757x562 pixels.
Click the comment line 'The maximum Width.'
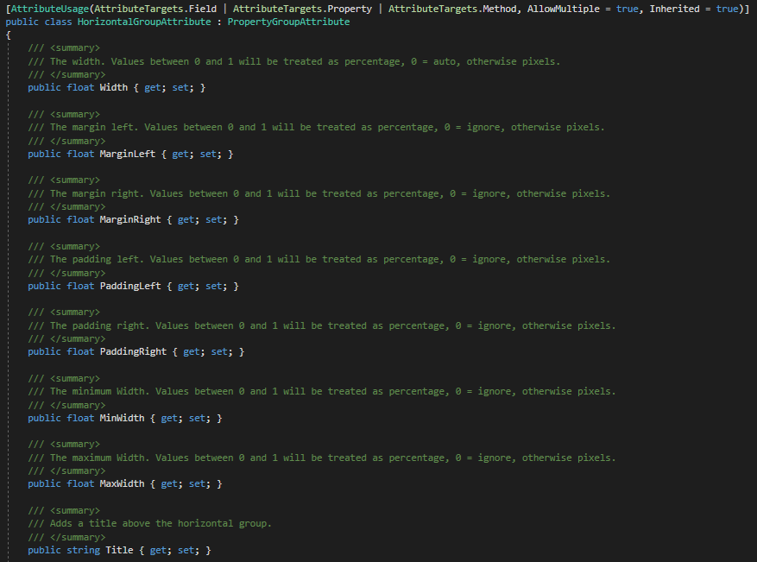click(322, 458)
